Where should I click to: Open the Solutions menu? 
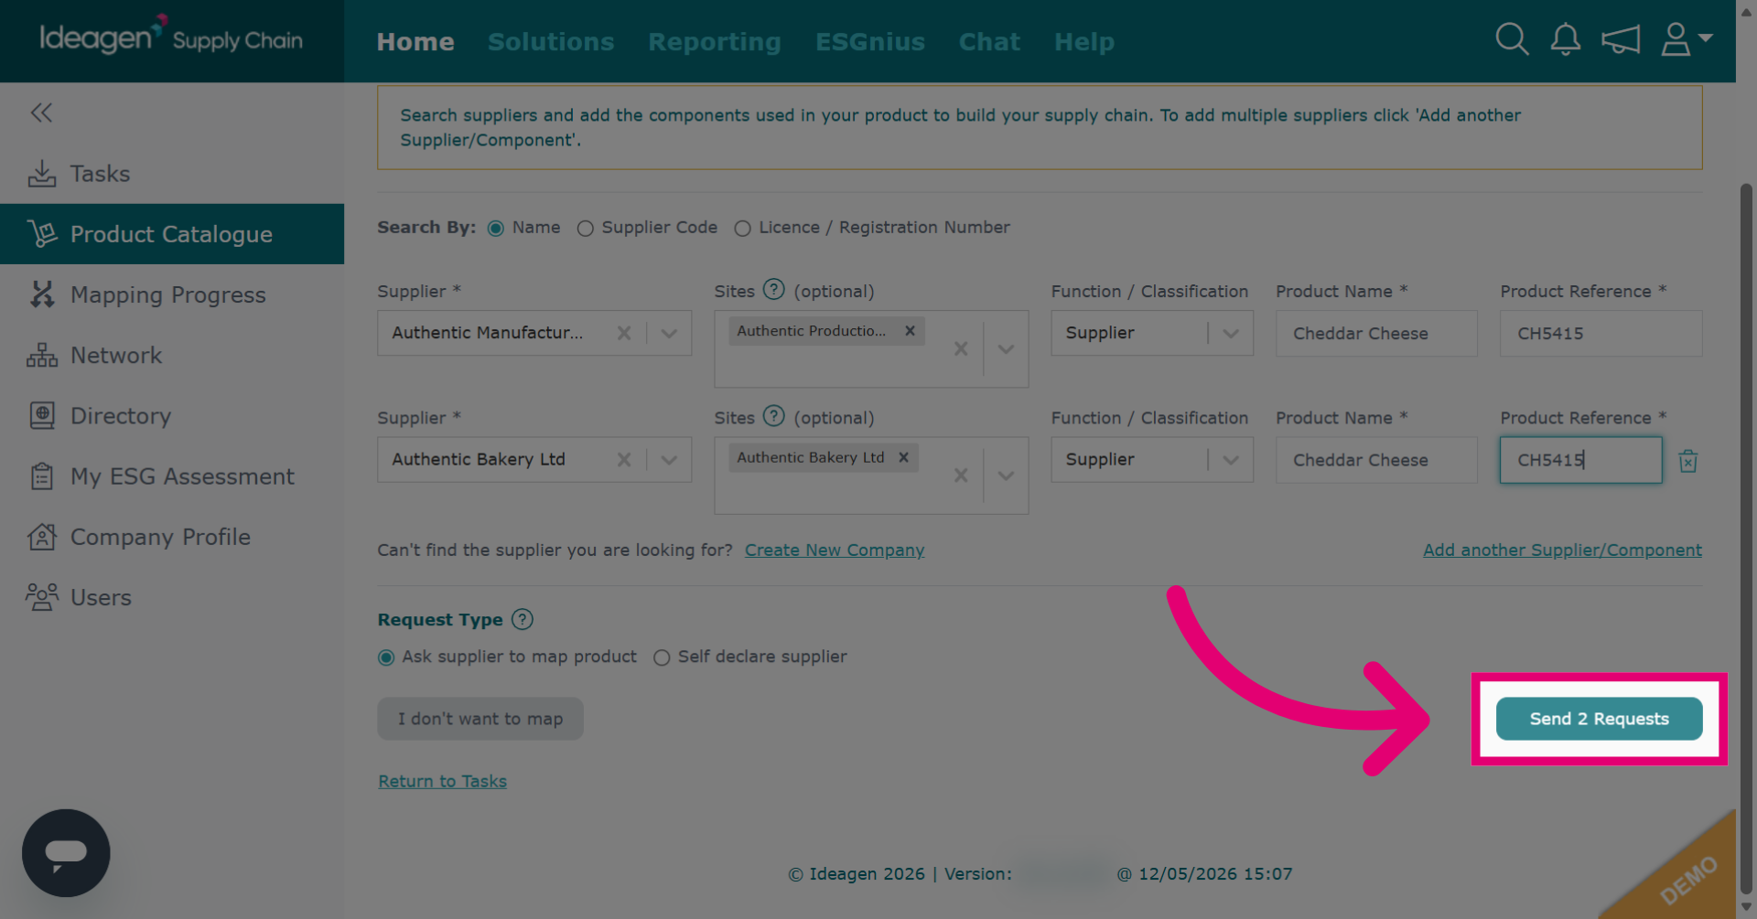tap(551, 42)
